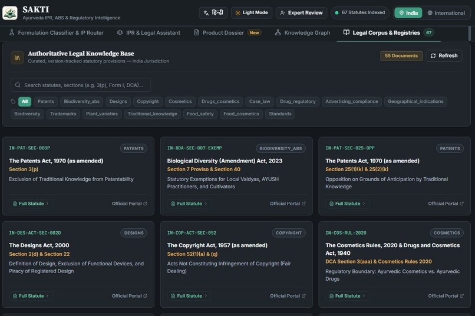This screenshot has width=475, height=316.
Task: Select International jurisdiction
Action: (x=446, y=13)
